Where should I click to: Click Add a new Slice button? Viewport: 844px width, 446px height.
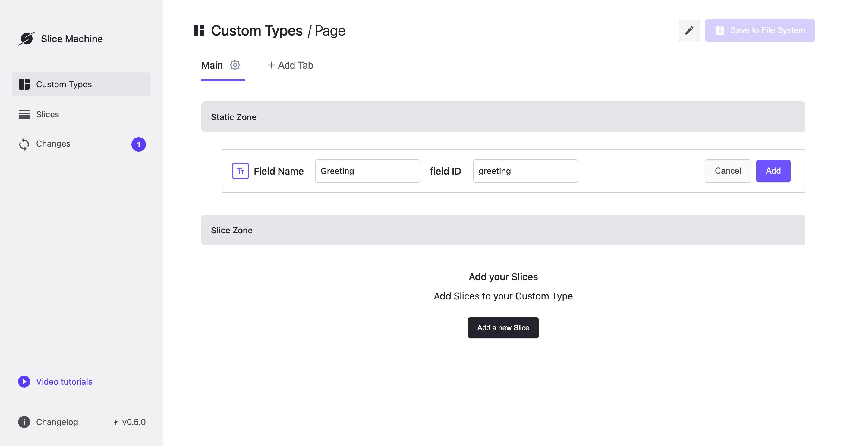[503, 327]
